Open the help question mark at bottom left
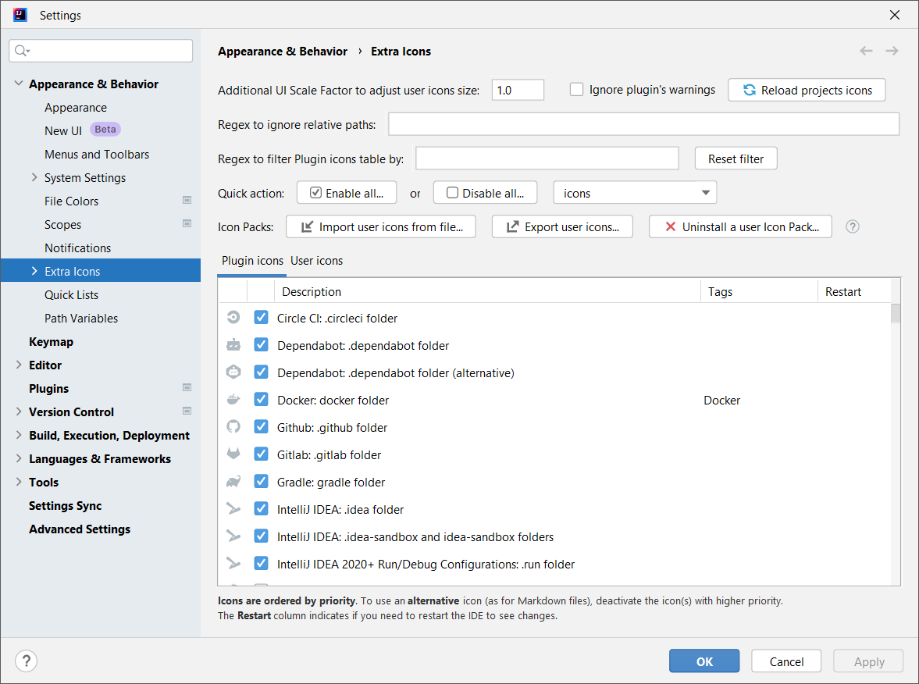Screen dimensions: 919x684 point(26,661)
